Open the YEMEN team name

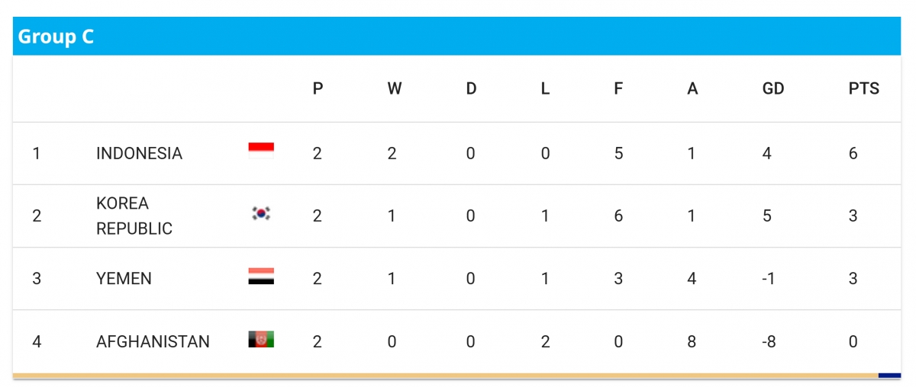124,279
